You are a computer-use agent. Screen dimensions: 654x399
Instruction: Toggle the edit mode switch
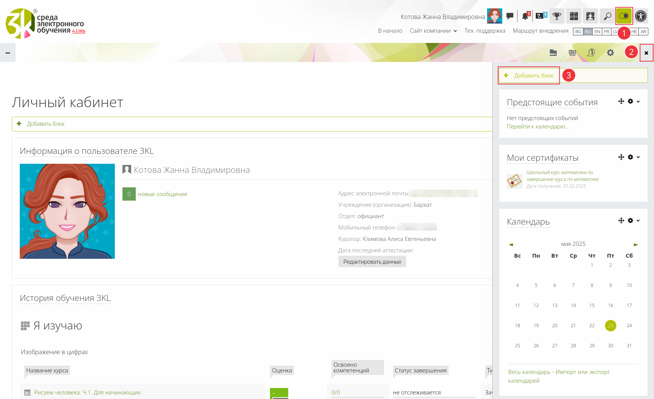pyautogui.click(x=624, y=16)
